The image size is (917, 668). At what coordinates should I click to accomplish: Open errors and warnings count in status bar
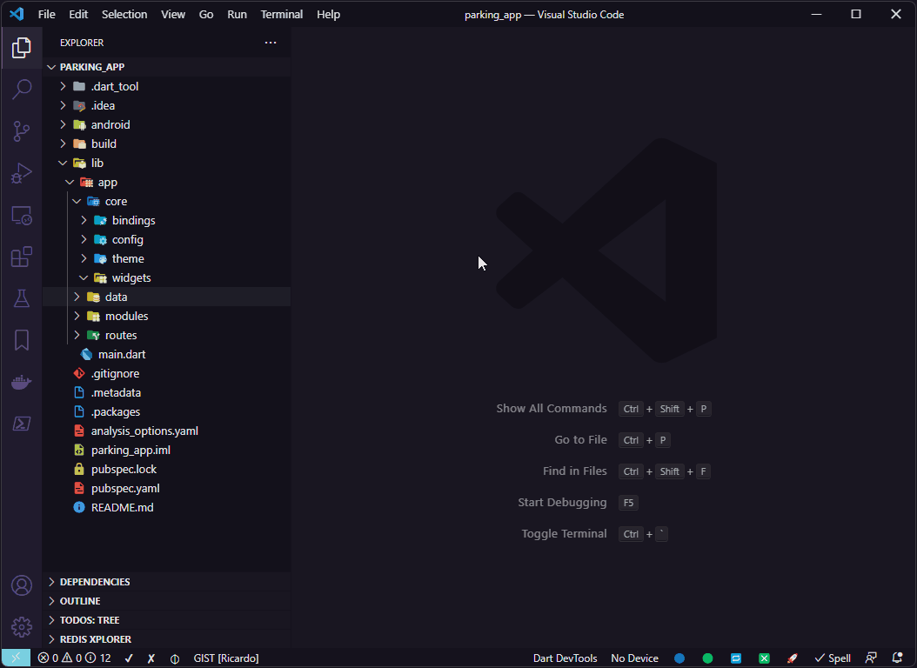pos(74,658)
